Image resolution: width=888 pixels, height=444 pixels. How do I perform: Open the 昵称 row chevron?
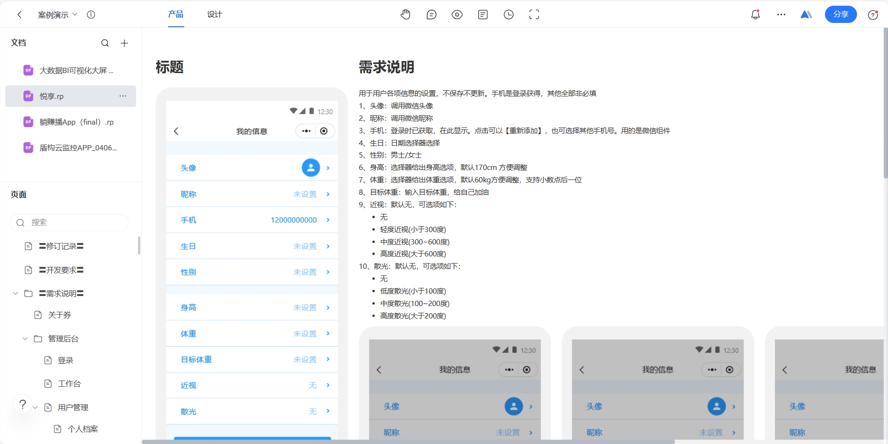328,194
